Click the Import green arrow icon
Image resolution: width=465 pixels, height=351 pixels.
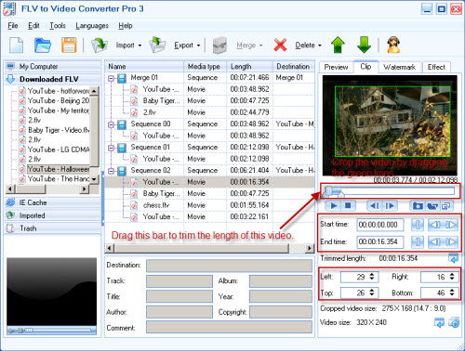pyautogui.click(x=99, y=45)
